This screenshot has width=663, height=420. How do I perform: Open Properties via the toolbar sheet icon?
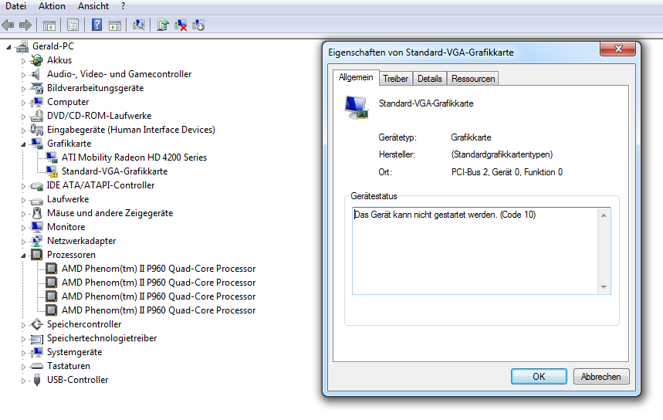(73, 25)
